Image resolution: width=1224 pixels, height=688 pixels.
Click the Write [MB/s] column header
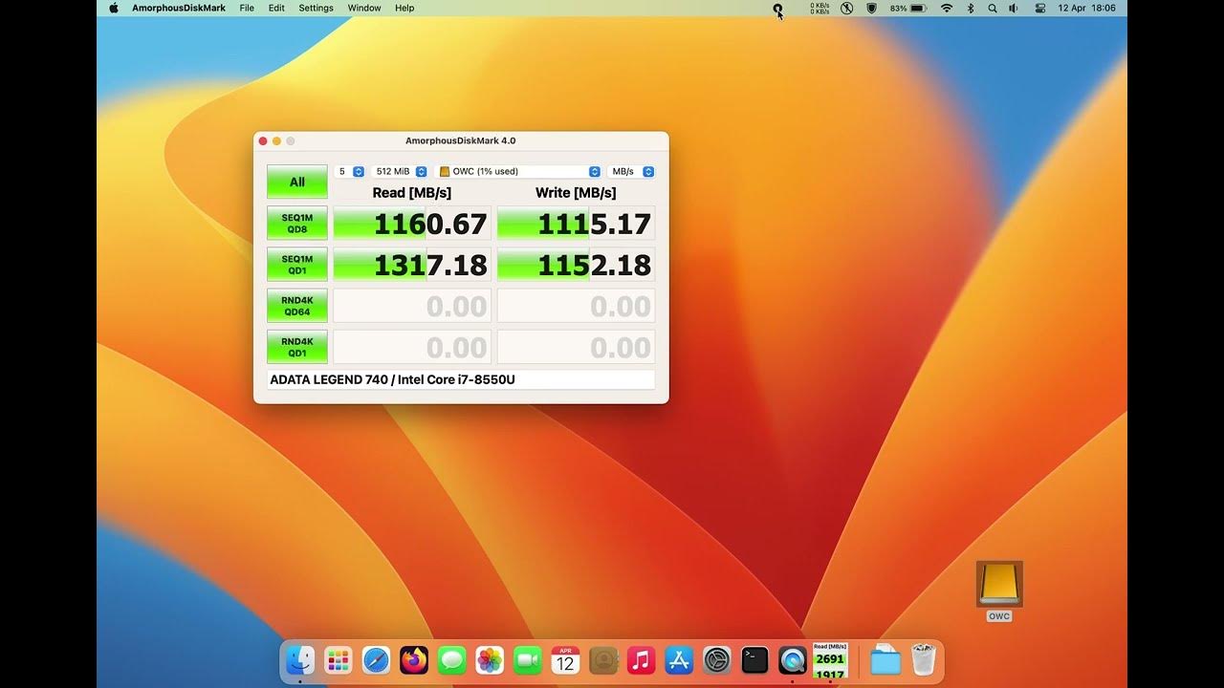(576, 193)
